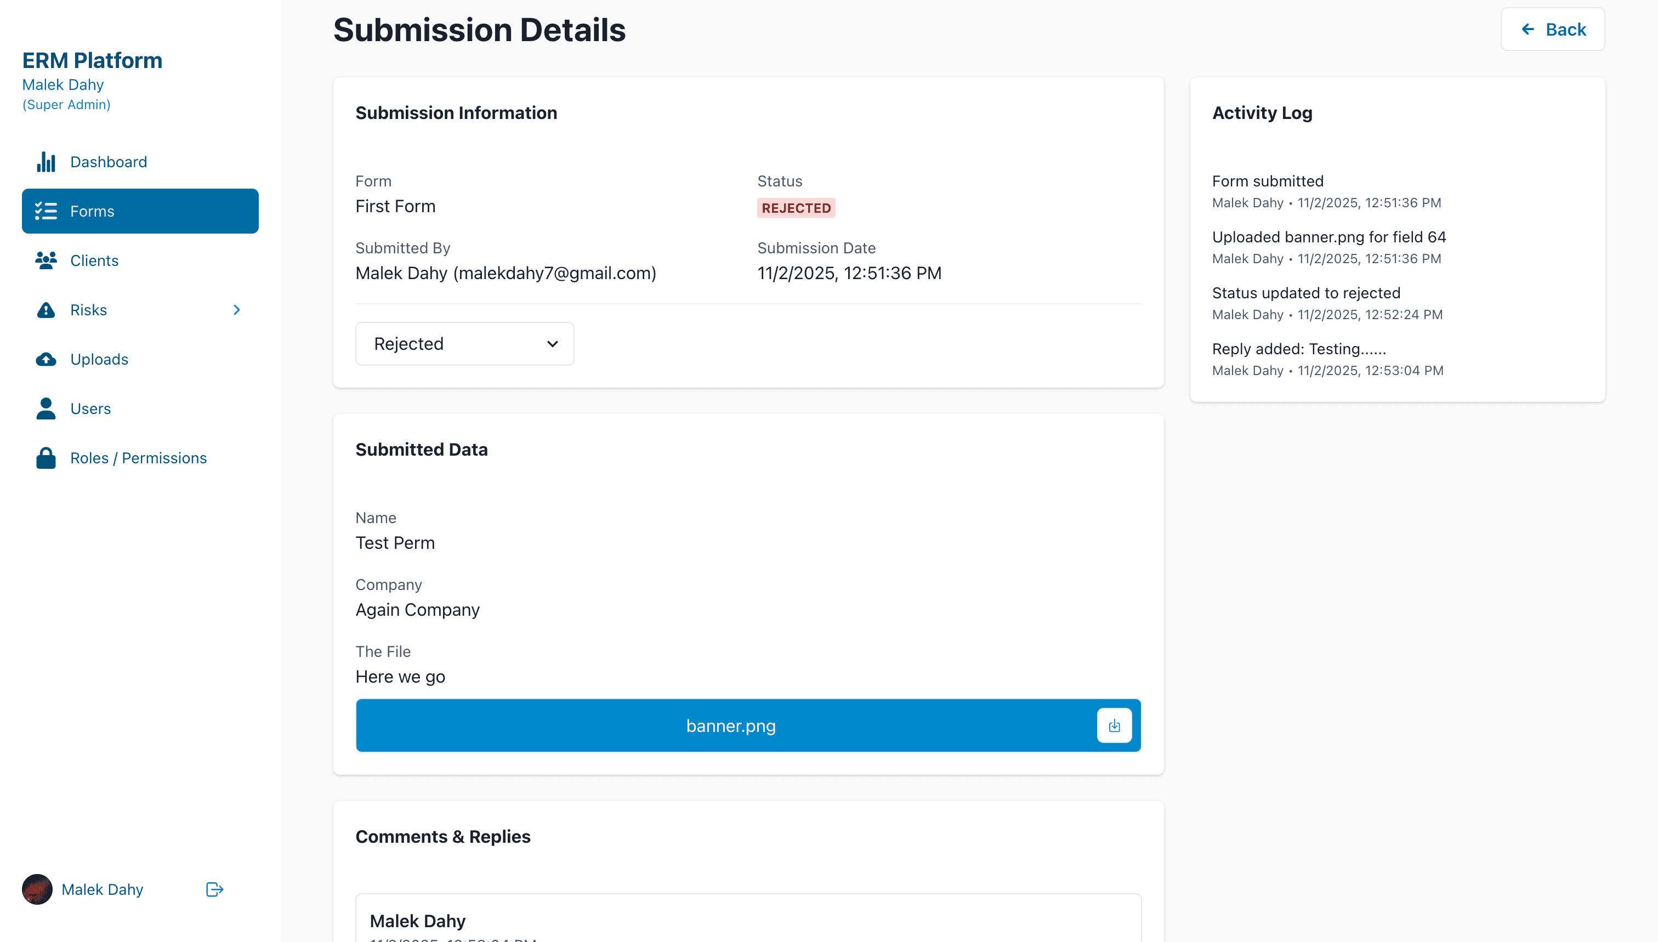Image resolution: width=1658 pixels, height=942 pixels.
Task: Click the (Super Admin) role label
Action: 67,105
